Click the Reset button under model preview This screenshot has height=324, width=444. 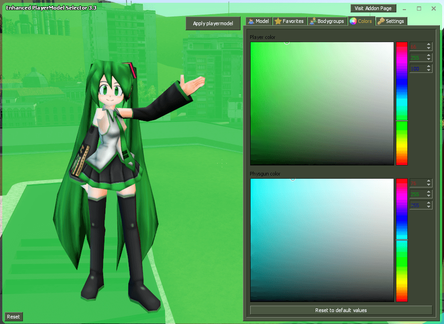pos(13,317)
